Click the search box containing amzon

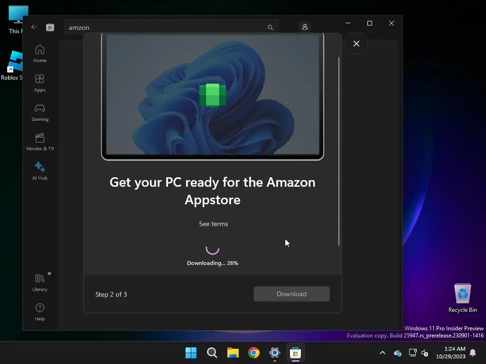pyautogui.click(x=171, y=27)
